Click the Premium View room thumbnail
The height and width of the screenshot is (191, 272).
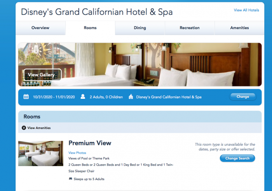coord(41,153)
